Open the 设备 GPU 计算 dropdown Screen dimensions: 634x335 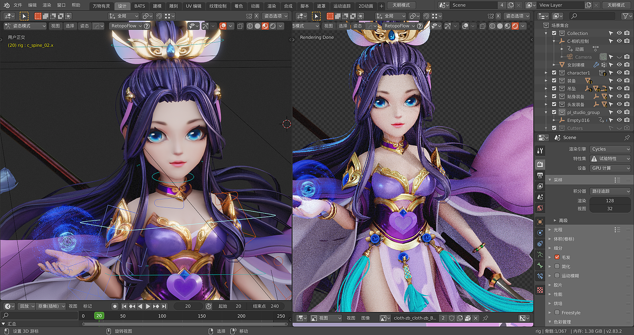pos(610,168)
